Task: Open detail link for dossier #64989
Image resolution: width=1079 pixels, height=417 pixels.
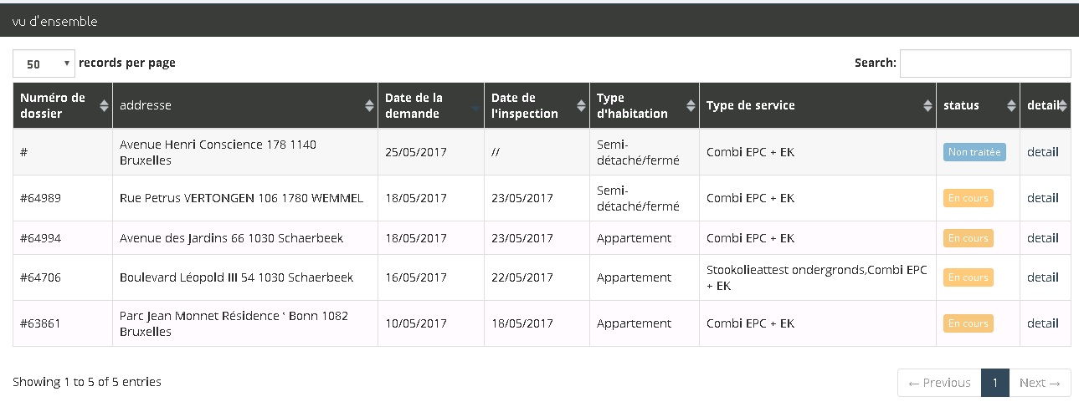Action: (1042, 198)
